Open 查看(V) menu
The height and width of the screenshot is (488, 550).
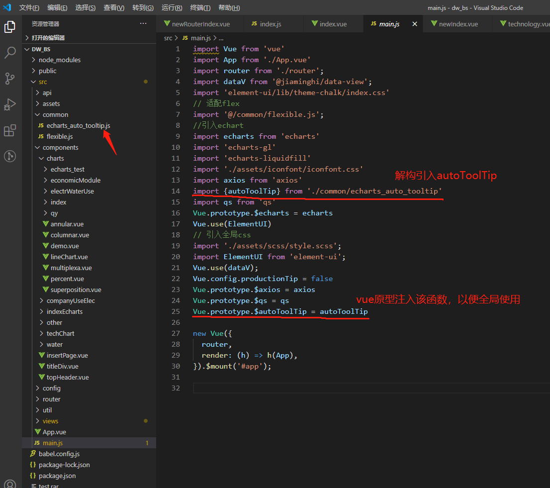point(114,8)
